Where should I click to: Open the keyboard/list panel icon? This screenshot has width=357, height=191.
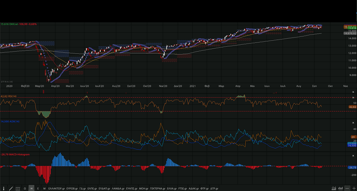click(18, 189)
